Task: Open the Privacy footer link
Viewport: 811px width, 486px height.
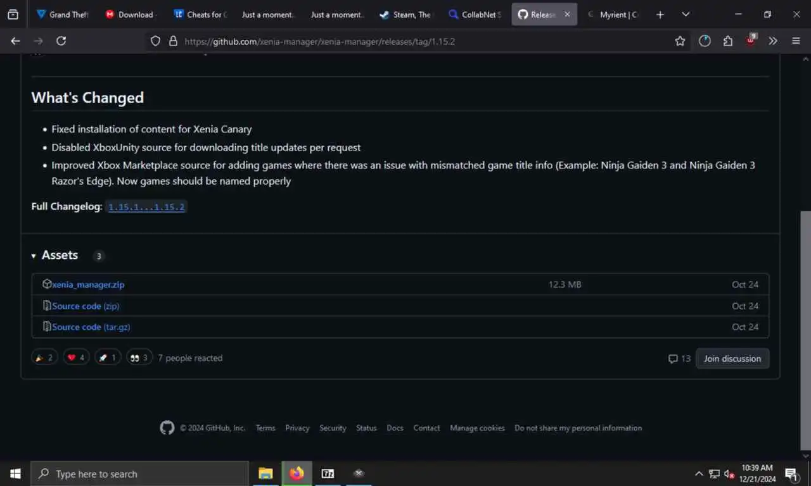Action: click(x=297, y=428)
